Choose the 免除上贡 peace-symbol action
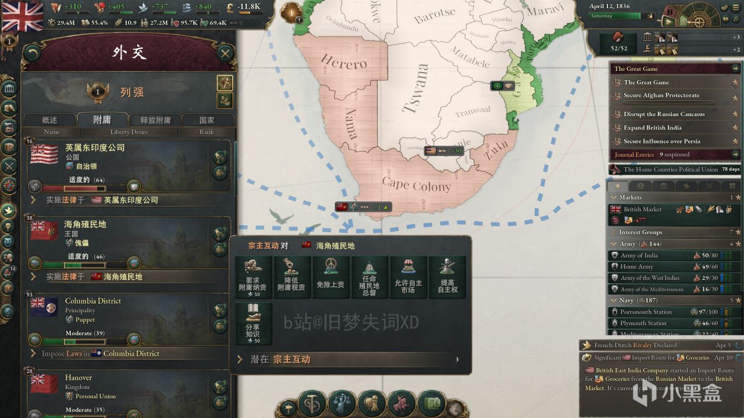Screen dimensions: 744x418 point(330,278)
